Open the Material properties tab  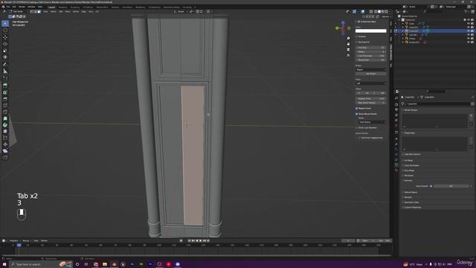pyautogui.click(x=396, y=170)
